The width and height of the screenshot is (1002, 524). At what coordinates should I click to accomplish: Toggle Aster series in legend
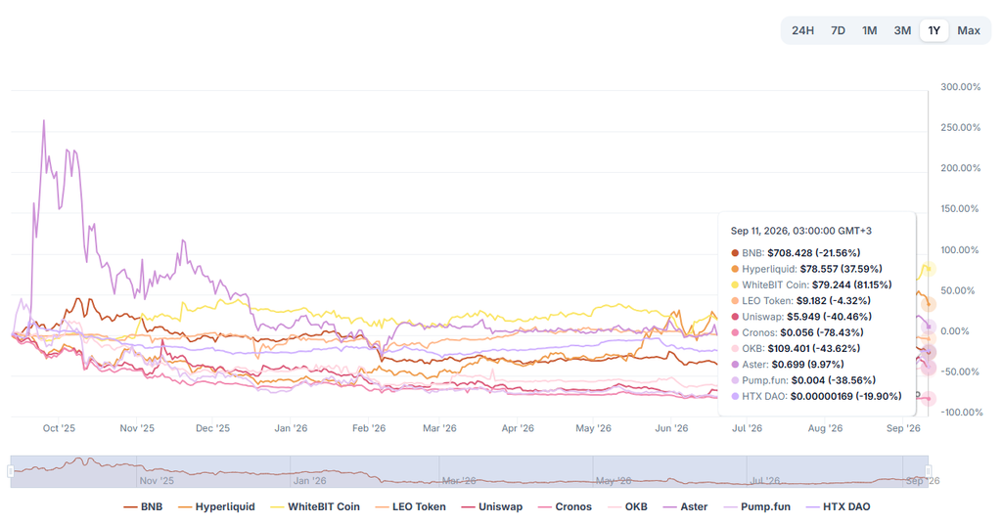(x=686, y=506)
